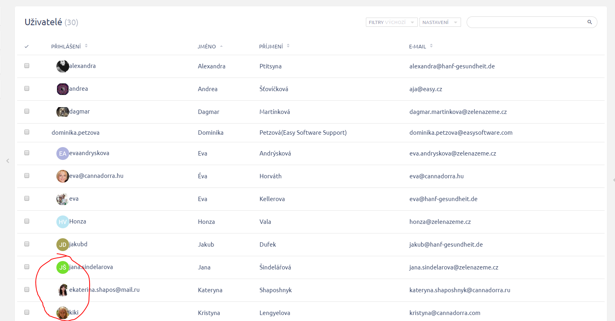Sort by the E-mail column header
The height and width of the screenshot is (321, 615).
[417, 47]
